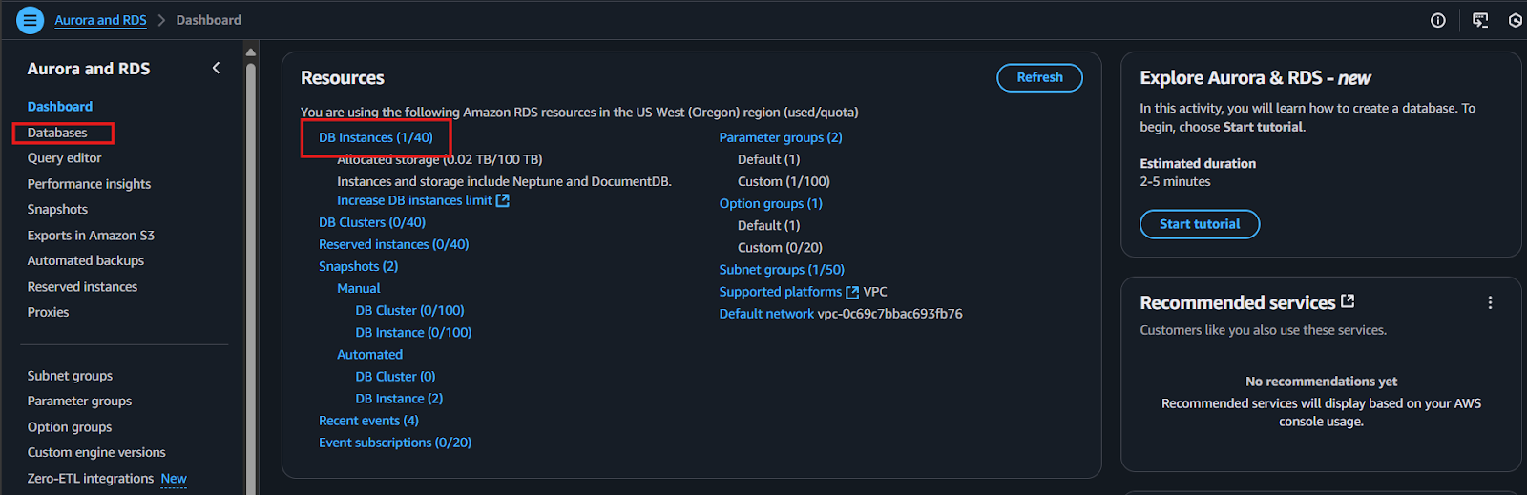Open Reserved instances in the sidebar

[x=82, y=286]
